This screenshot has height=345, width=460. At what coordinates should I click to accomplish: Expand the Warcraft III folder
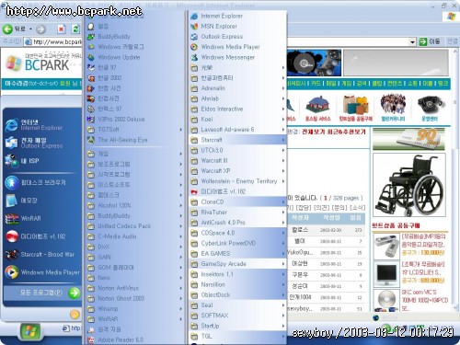[x=237, y=160]
